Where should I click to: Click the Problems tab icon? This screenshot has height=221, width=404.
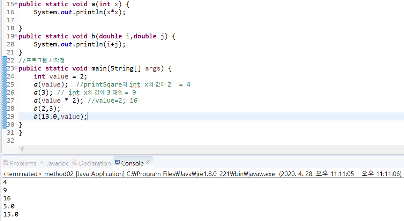click(x=6, y=162)
